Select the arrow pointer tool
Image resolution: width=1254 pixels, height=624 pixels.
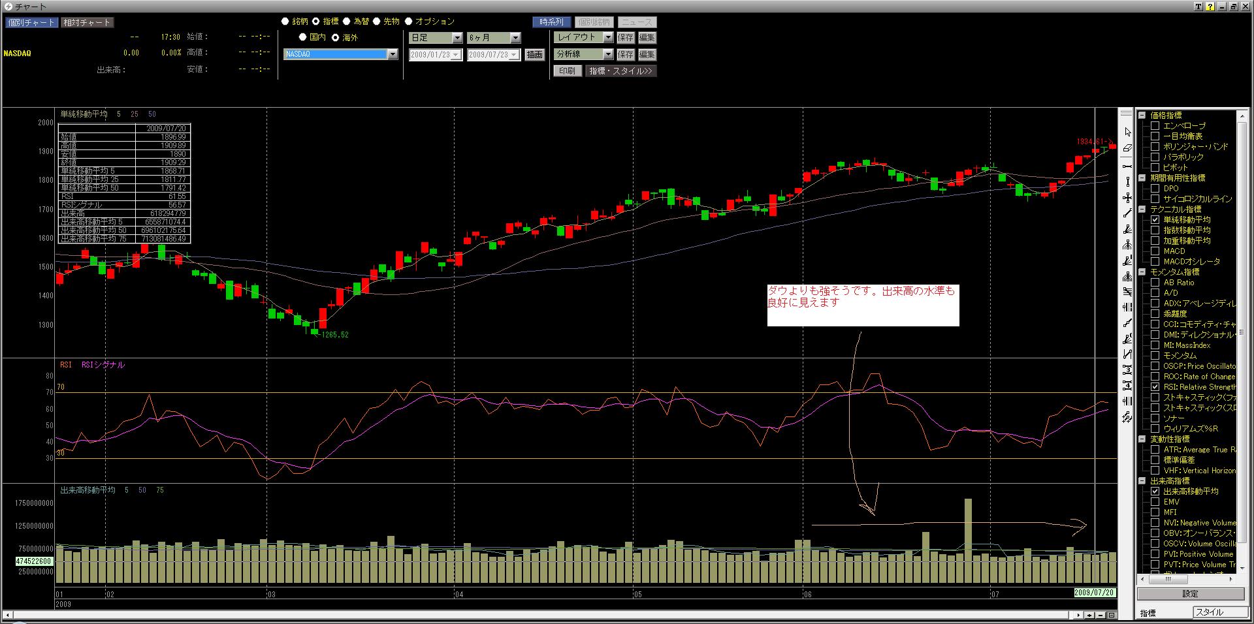pos(1127,133)
